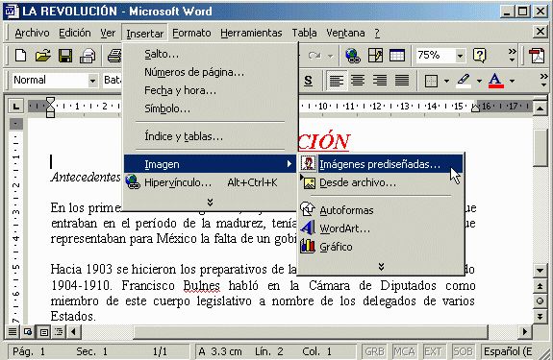Open the zoom 75% dropdown
This screenshot has width=553, height=360.
pyautogui.click(x=460, y=56)
